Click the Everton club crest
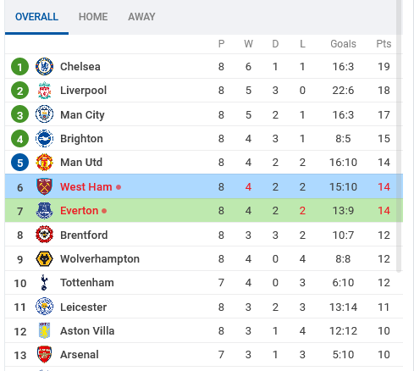The height and width of the screenshot is (371, 414). click(x=44, y=211)
